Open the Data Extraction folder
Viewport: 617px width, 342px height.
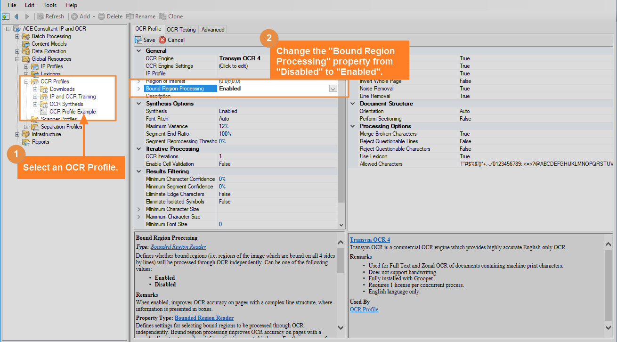click(x=49, y=51)
